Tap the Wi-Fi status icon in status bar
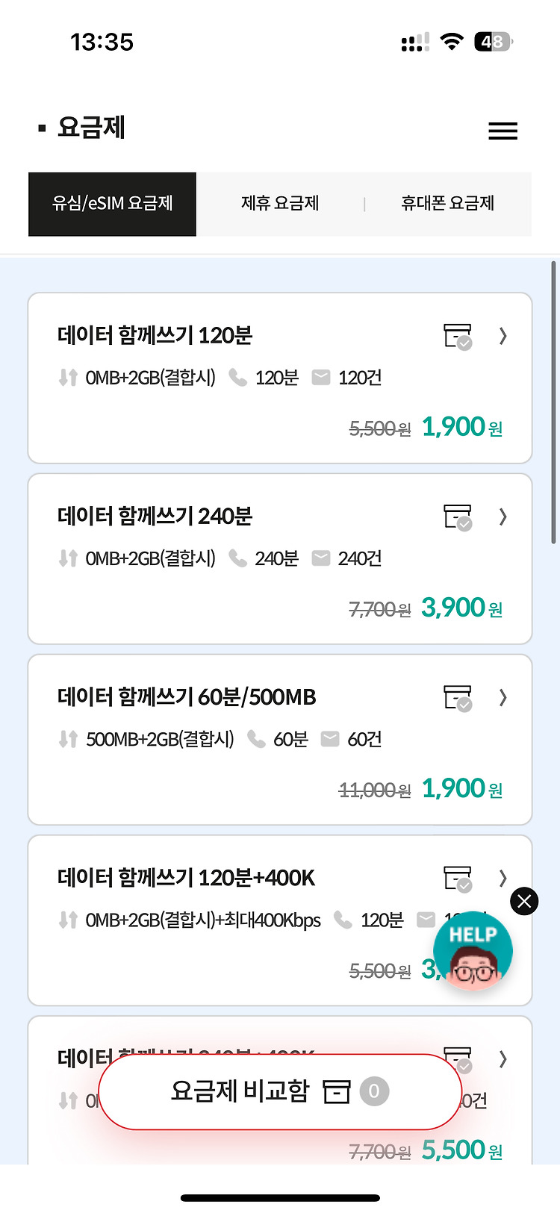The width and height of the screenshot is (560, 1213). 451,42
